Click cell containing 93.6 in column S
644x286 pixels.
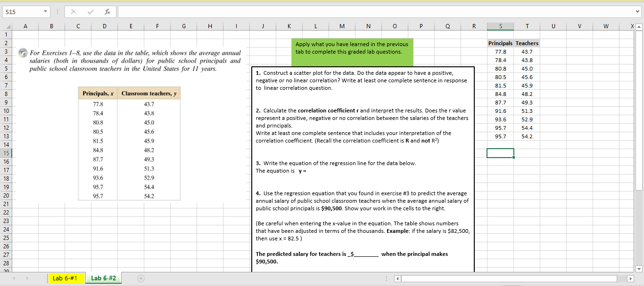pyautogui.click(x=500, y=119)
